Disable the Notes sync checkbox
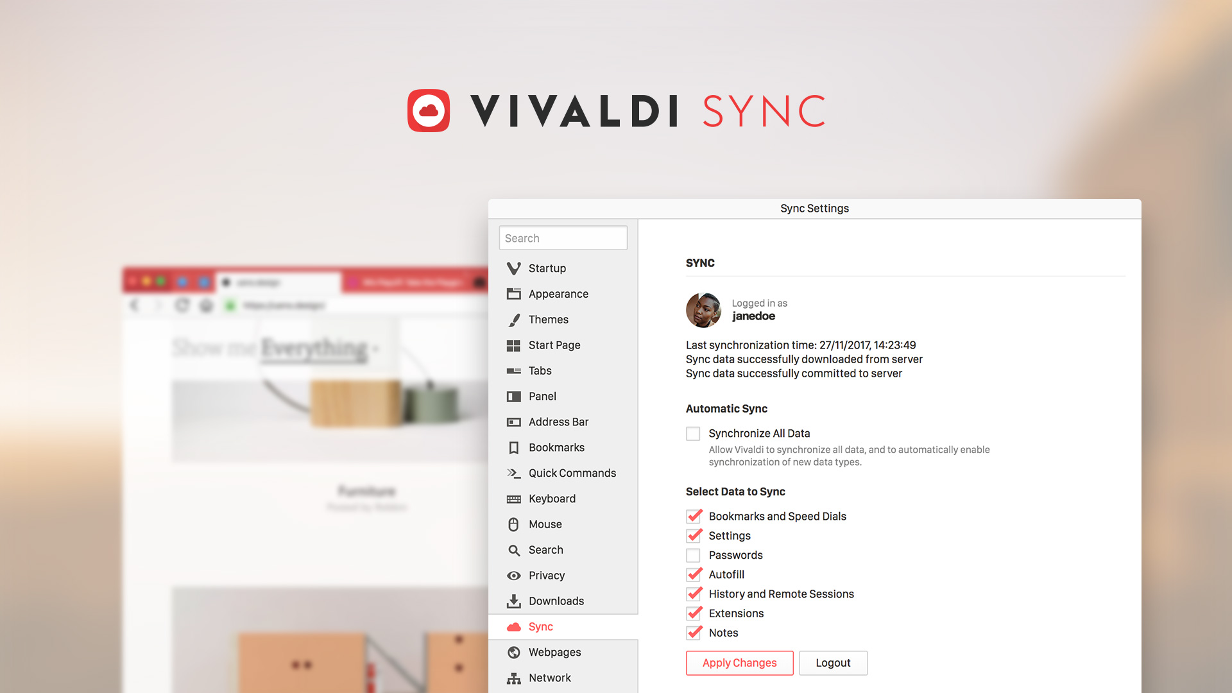 pyautogui.click(x=694, y=633)
